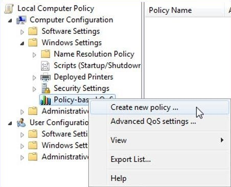Viewport: 231px width, 187px height.
Task: Click the Deployed Printers printer icon
Action: [x=46, y=77]
